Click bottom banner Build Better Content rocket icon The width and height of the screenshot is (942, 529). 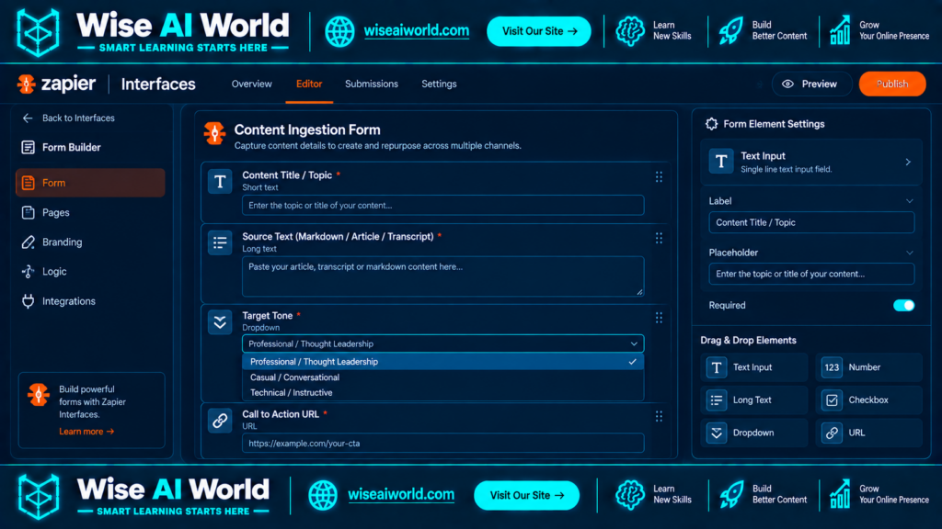click(731, 495)
